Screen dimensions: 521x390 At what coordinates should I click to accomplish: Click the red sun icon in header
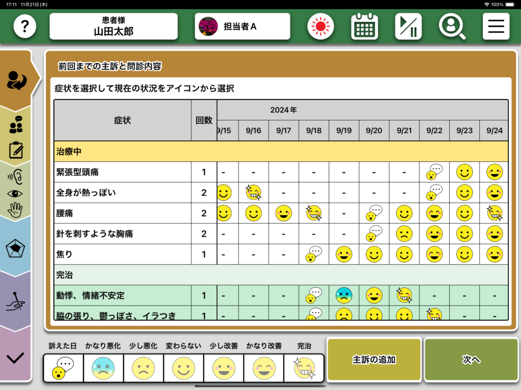[321, 26]
